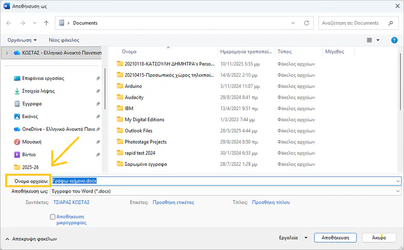Click the Outlook Files folder icon
Image resolution: width=404 pixels, height=250 pixels.
click(x=120, y=131)
